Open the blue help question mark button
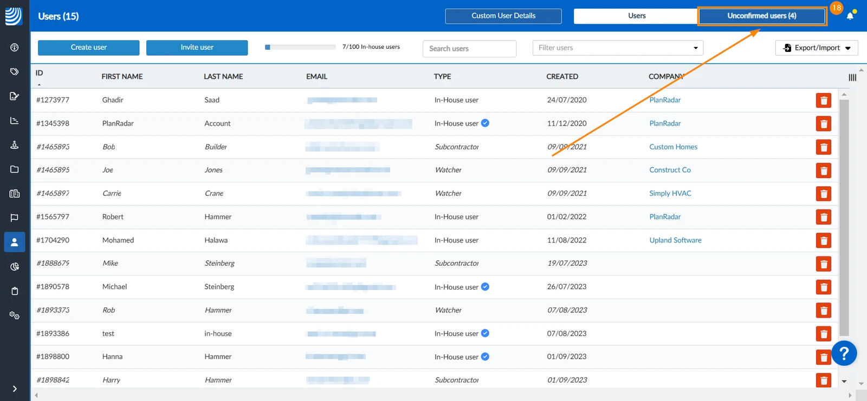This screenshot has height=401, width=867. (x=844, y=353)
